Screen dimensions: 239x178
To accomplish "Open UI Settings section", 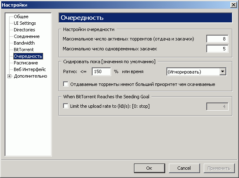I will [25, 23].
